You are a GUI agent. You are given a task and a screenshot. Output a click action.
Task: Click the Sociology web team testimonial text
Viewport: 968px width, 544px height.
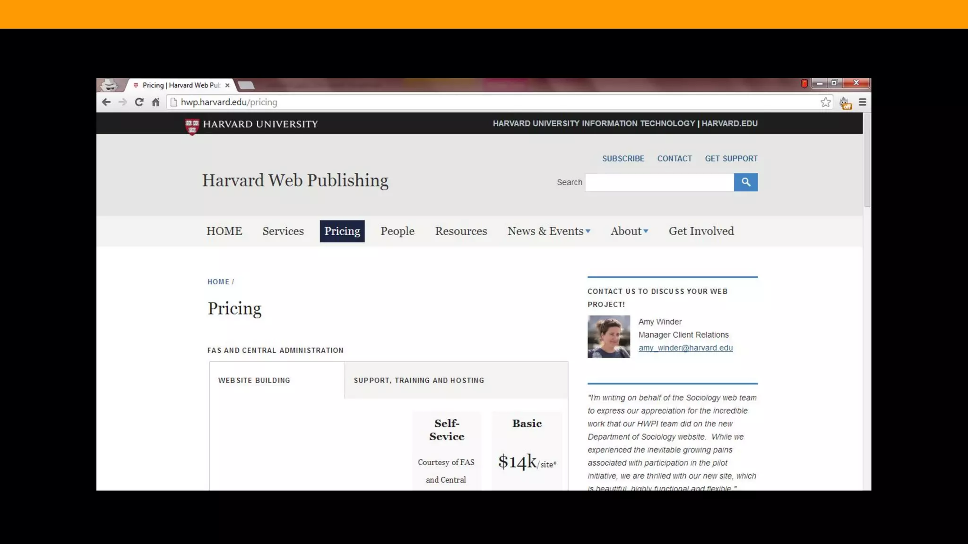[672, 443]
